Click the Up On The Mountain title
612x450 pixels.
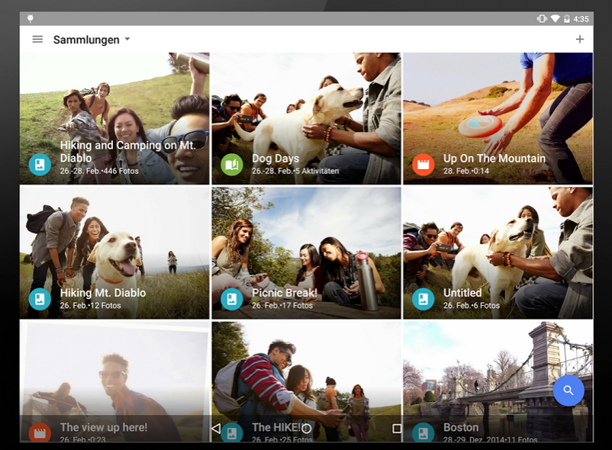point(494,159)
